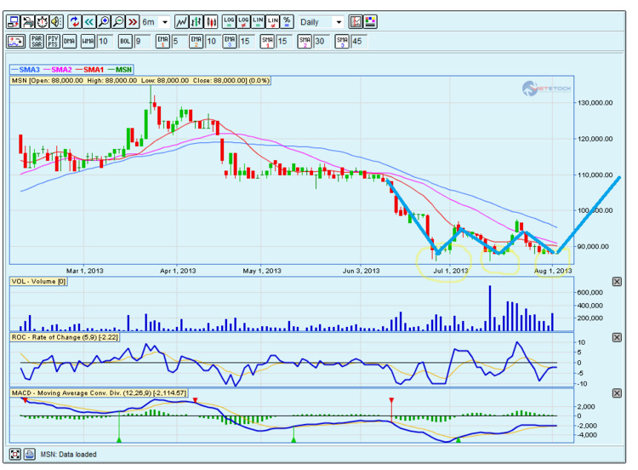Image resolution: width=638 pixels, height=470 pixels.
Task: Click the double left arrows scroll-back icon
Action: point(89,21)
